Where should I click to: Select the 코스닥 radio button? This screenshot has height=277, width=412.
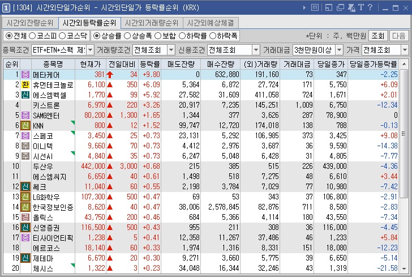click(x=62, y=36)
